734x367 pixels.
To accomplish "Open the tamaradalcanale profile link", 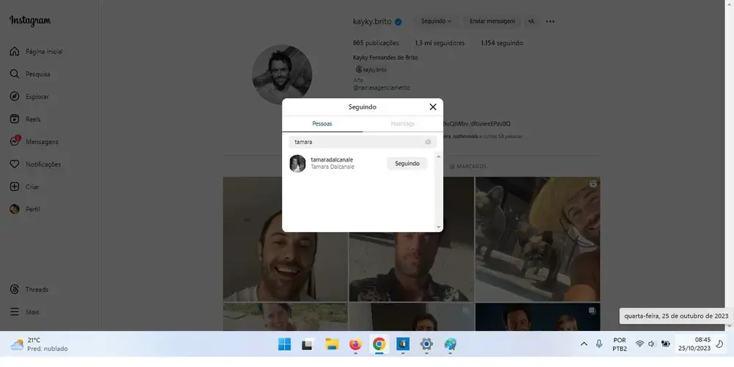I will pos(332,159).
